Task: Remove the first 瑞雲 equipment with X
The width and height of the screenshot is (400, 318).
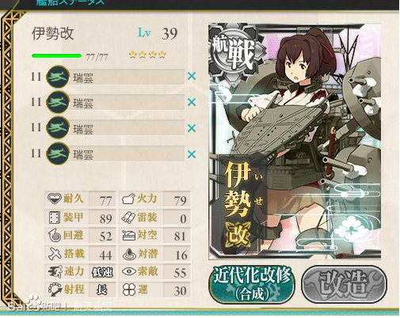Action: 192,77
